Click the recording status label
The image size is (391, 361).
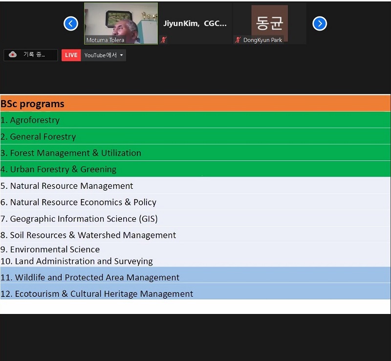coord(34,55)
